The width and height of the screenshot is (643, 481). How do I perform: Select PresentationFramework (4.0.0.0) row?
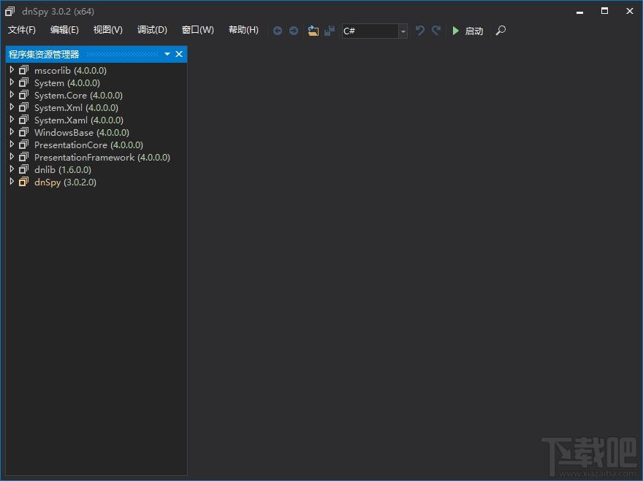[102, 158]
